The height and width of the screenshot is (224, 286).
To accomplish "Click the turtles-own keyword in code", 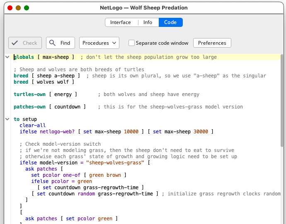I will 29,94.
